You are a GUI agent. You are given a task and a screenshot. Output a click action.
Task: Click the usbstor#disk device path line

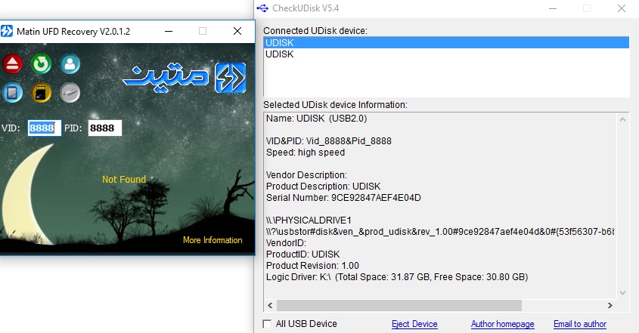click(x=440, y=232)
